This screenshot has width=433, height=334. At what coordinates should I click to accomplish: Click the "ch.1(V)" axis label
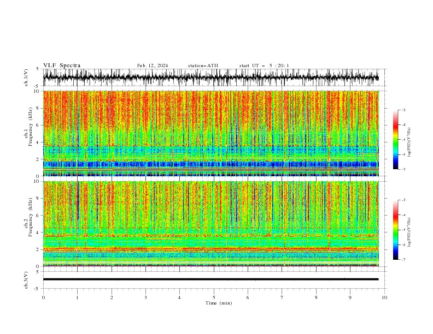[x=26, y=77]
